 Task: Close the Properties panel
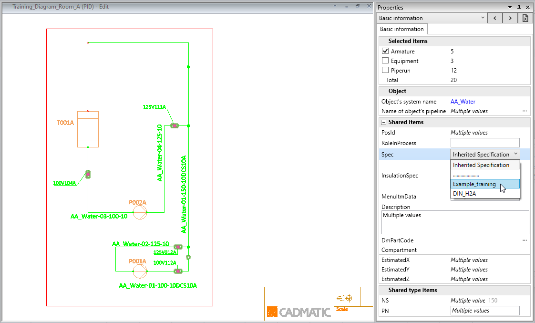(x=527, y=7)
